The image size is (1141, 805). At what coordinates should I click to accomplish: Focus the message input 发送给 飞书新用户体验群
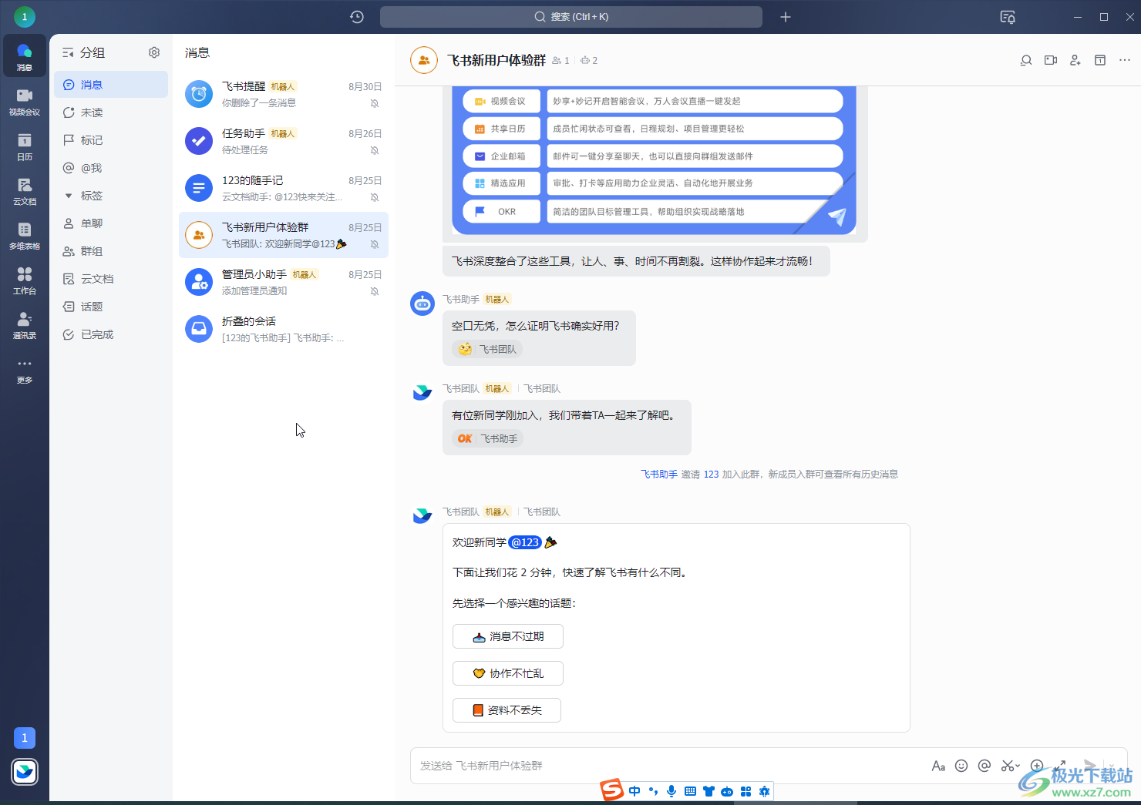pos(671,766)
